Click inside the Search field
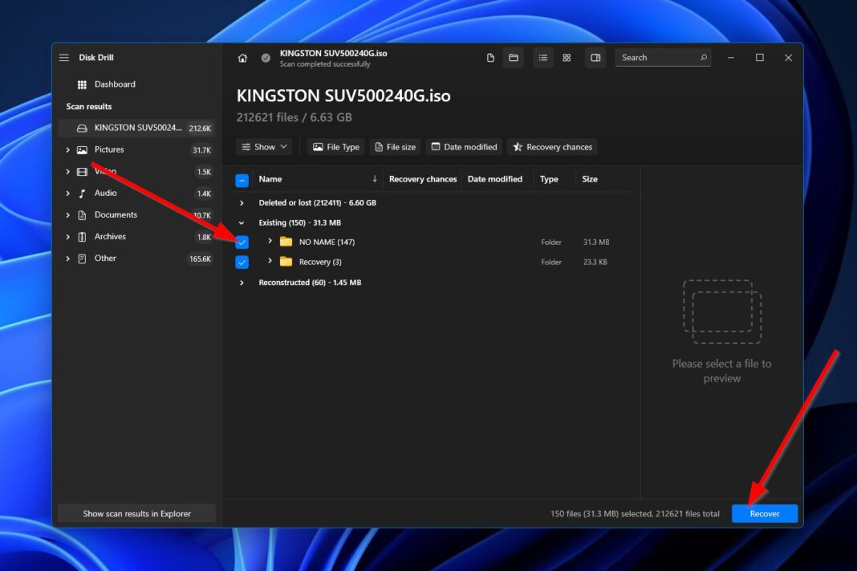 [658, 57]
